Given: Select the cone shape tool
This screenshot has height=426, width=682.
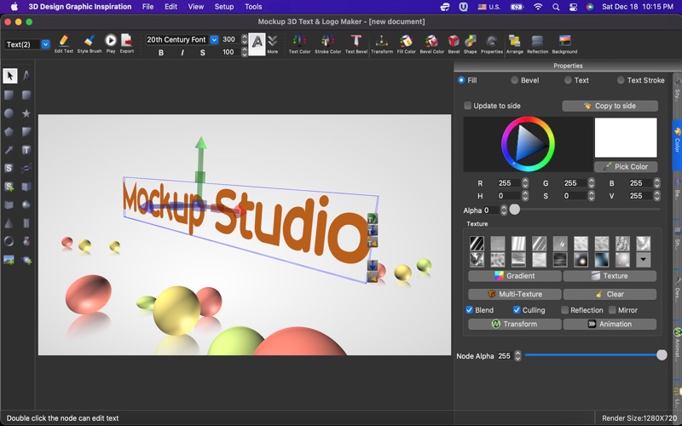Looking at the screenshot, I should 9,223.
